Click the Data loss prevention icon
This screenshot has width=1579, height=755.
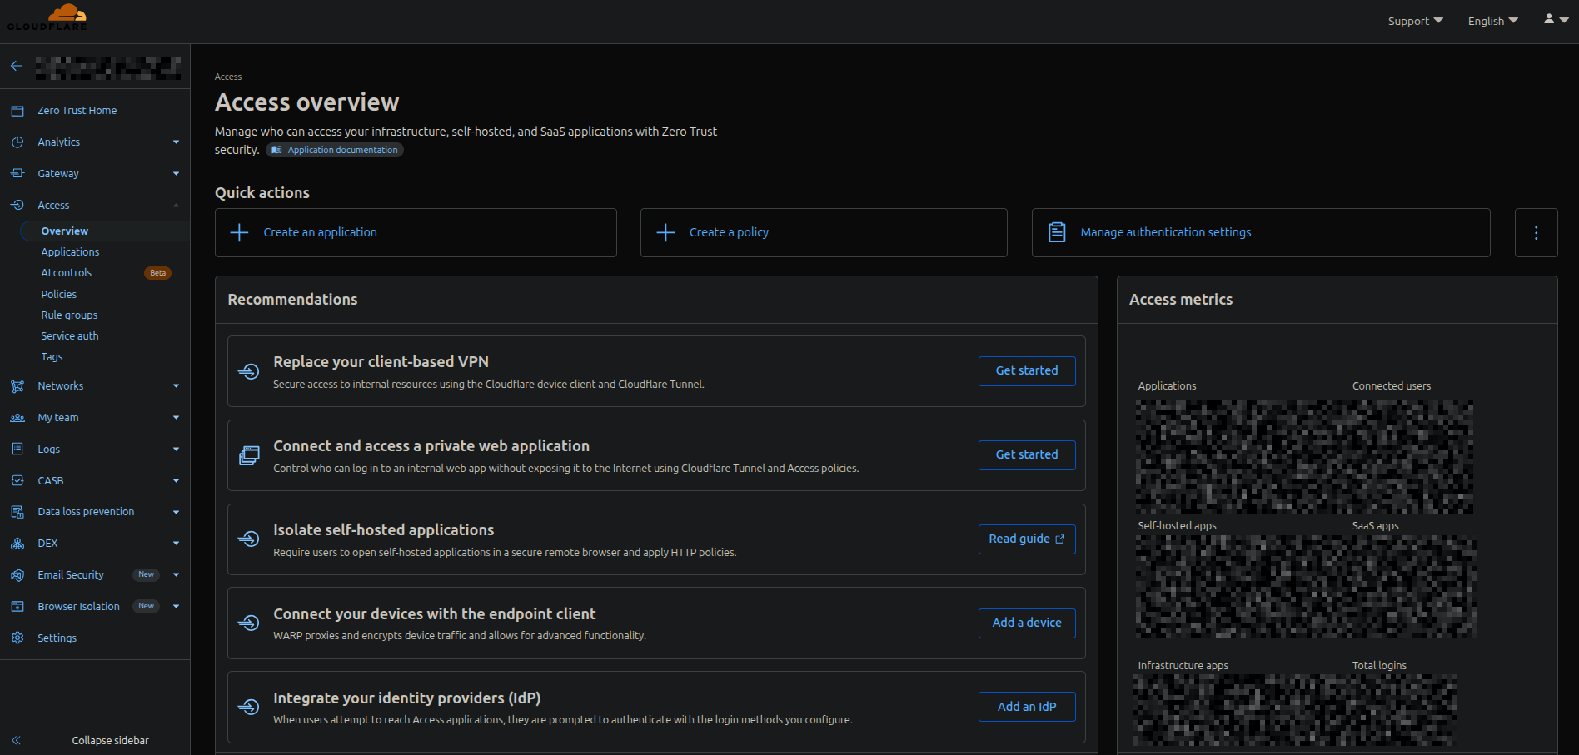pos(17,512)
